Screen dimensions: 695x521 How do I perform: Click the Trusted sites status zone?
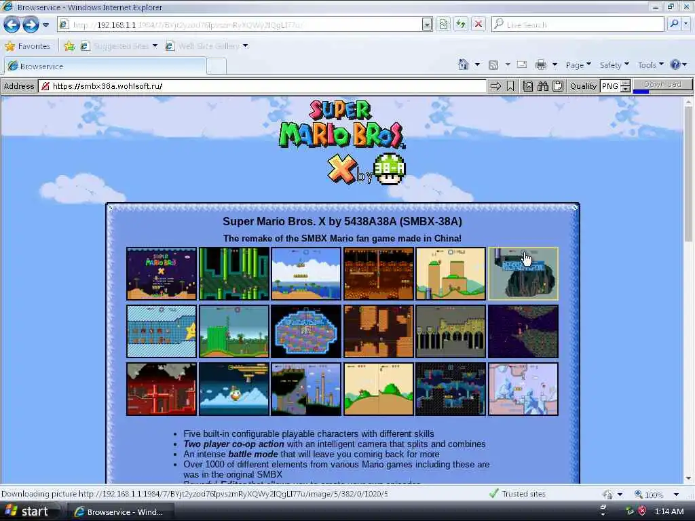pos(518,494)
